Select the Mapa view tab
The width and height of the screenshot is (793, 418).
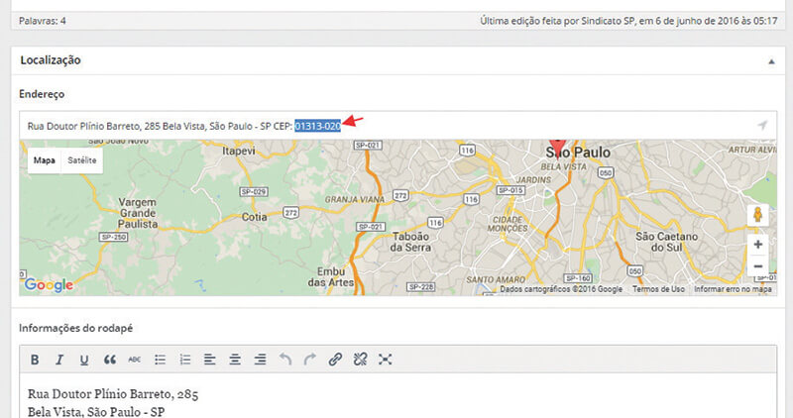click(45, 159)
